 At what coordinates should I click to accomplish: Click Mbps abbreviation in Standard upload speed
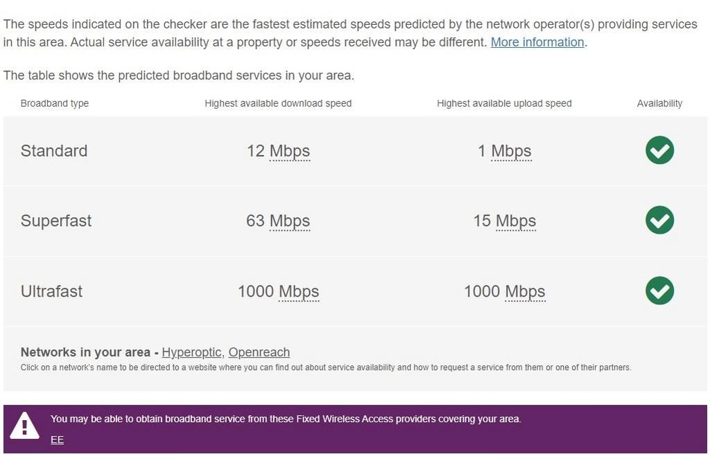[x=511, y=151]
